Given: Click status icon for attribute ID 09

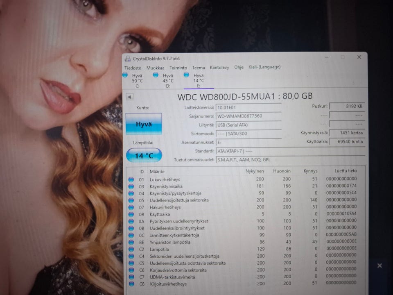Looking at the screenshot, I should click(x=131, y=214).
